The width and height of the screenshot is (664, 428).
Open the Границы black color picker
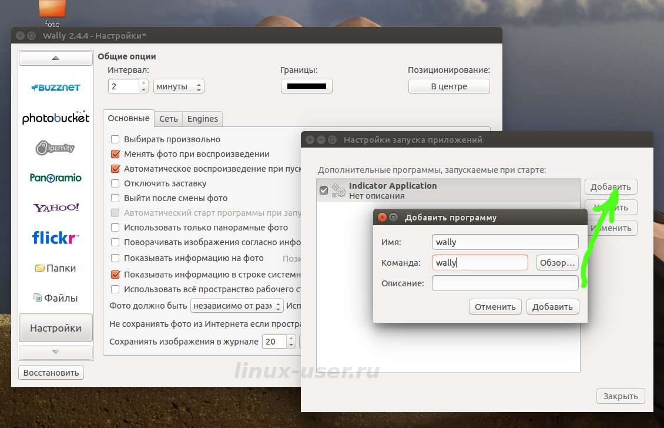[x=307, y=86]
